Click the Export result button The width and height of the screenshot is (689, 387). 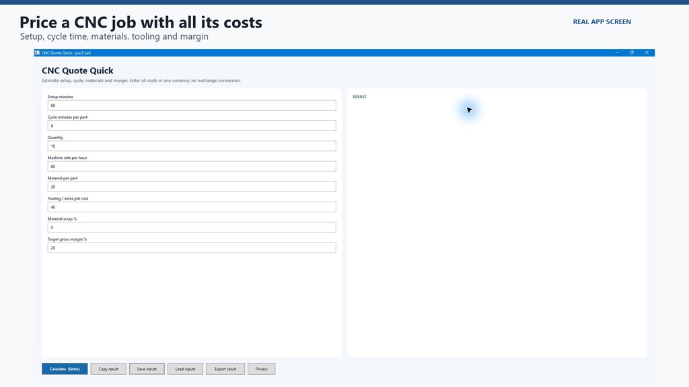coord(225,369)
